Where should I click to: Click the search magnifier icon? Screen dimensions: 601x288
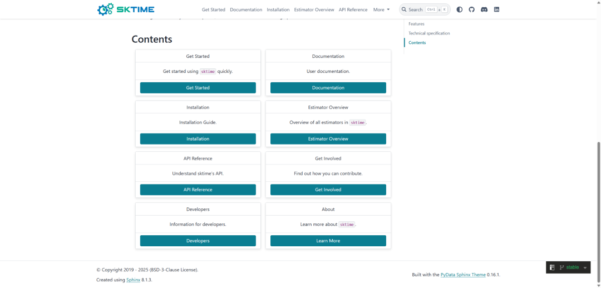404,9
